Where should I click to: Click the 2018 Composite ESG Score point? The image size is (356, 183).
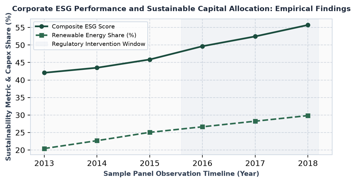[x=308, y=25]
